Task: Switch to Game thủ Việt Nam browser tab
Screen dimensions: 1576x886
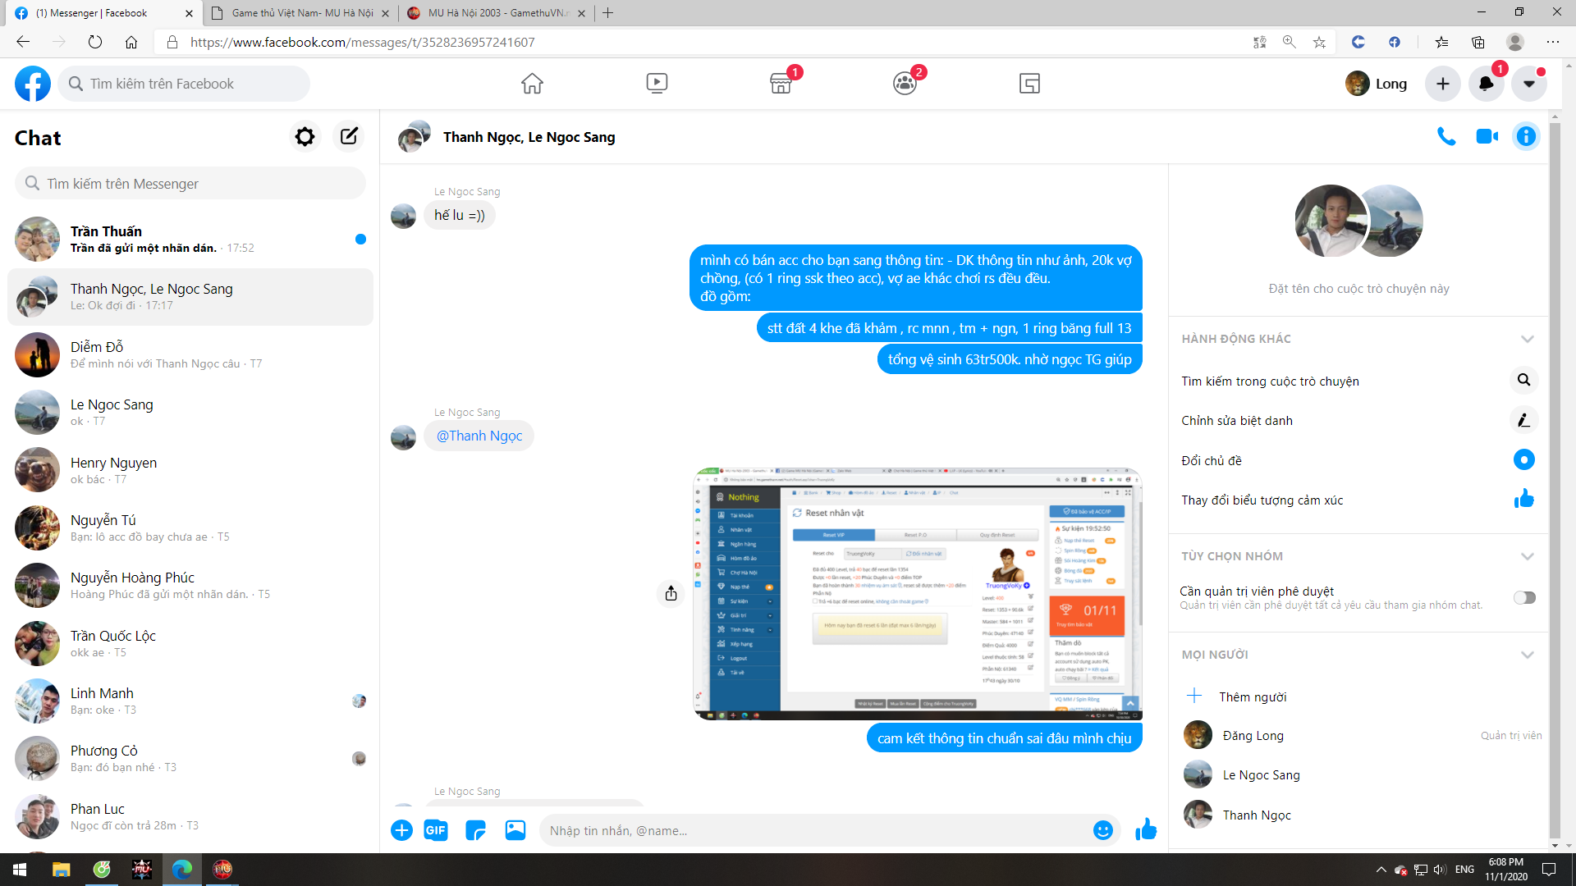Action: (301, 13)
